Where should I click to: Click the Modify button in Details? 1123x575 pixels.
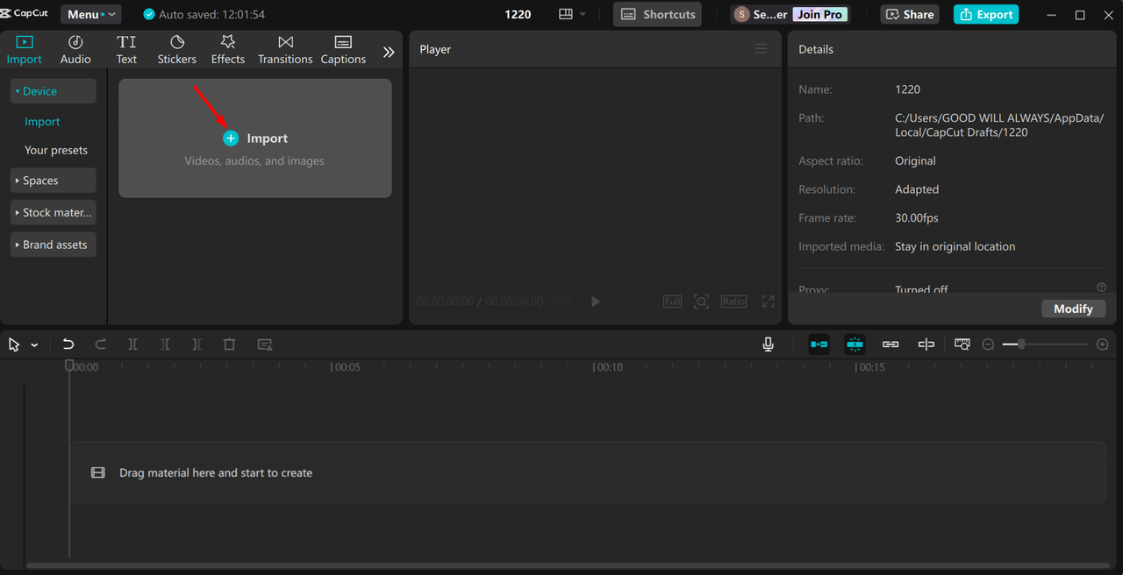[x=1074, y=309]
